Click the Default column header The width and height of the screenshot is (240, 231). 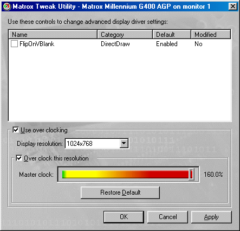tap(172, 34)
